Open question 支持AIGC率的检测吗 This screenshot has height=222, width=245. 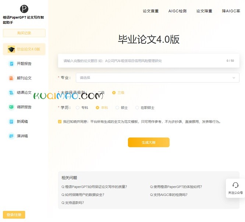tap(168, 195)
